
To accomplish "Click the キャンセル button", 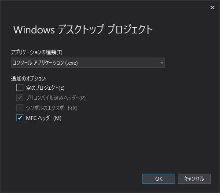I will click(194, 179).
